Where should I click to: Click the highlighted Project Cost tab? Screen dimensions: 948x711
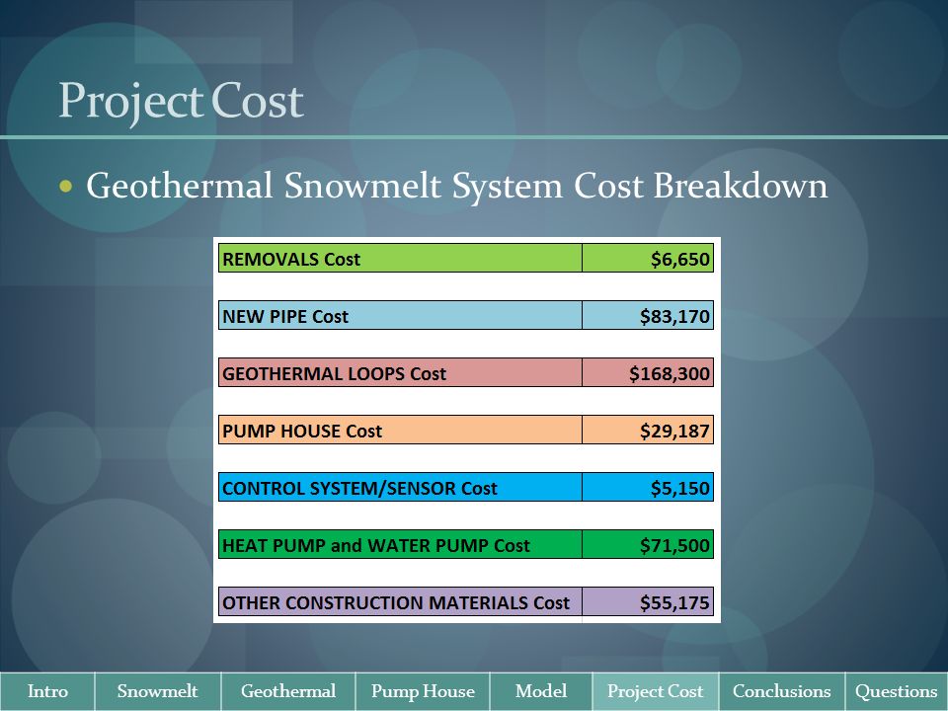pyautogui.click(x=656, y=691)
